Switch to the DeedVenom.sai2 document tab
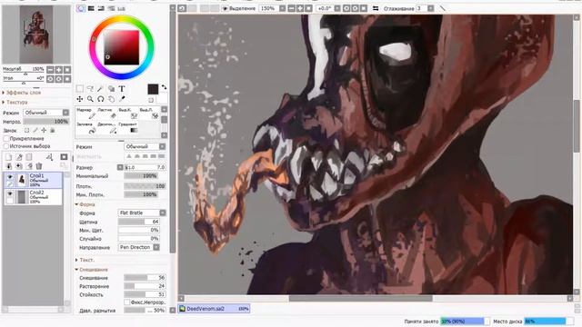 pos(214,309)
